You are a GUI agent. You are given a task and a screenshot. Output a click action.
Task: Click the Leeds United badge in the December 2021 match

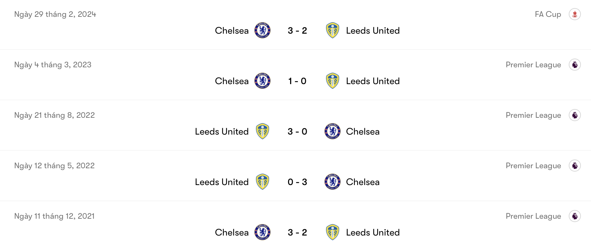333,232
